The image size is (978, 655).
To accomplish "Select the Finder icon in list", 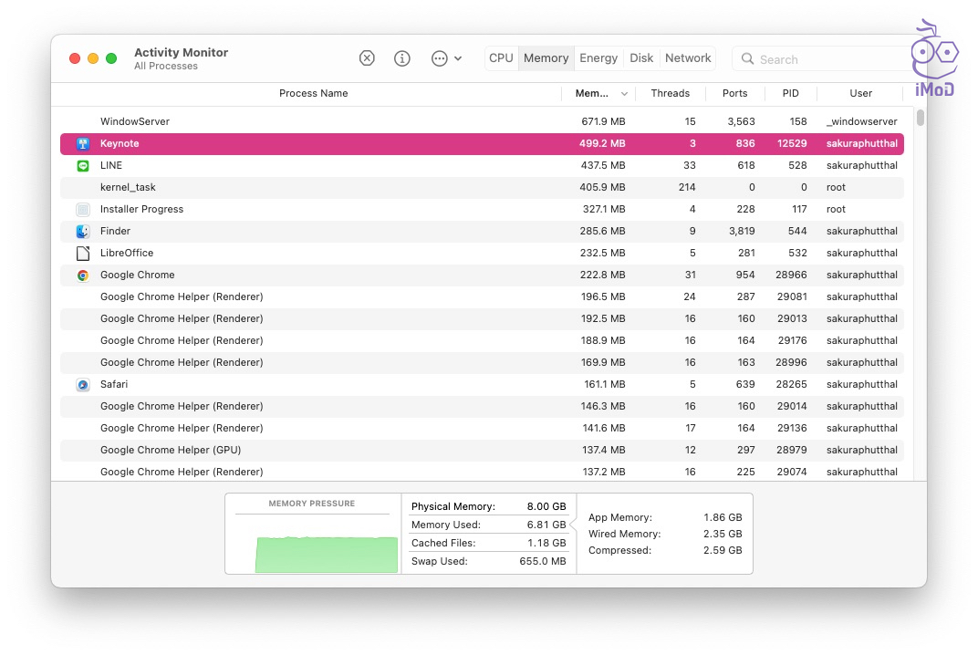I will pyautogui.click(x=83, y=231).
